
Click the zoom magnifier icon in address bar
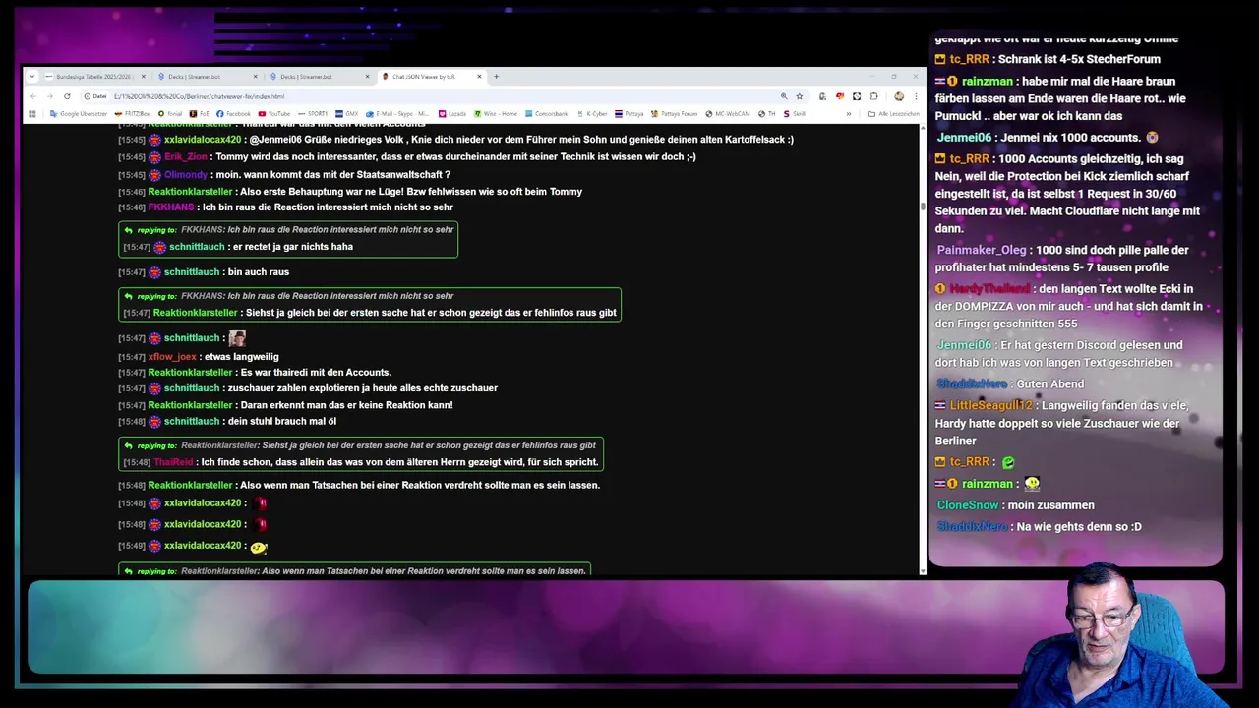pyautogui.click(x=784, y=96)
